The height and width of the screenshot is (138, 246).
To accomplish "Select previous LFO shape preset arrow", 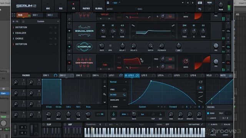I will [x=162, y=107].
